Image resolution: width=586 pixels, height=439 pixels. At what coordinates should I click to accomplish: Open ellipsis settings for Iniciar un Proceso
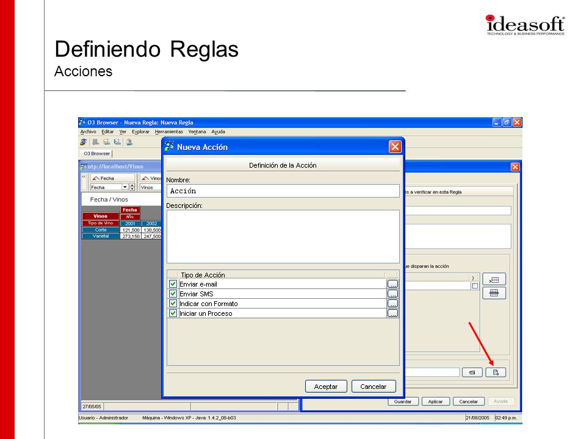[x=392, y=313]
